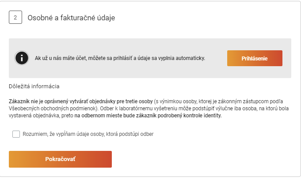Tick the Rozumiem checkbox
301x180 pixels.
[16, 134]
